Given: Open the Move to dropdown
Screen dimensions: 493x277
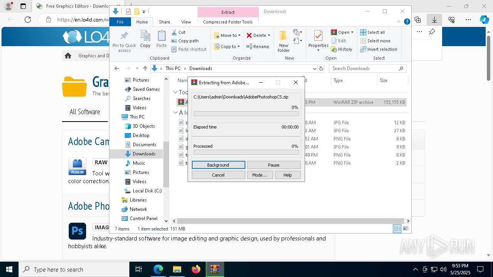Looking at the screenshot, I should pyautogui.click(x=227, y=35).
